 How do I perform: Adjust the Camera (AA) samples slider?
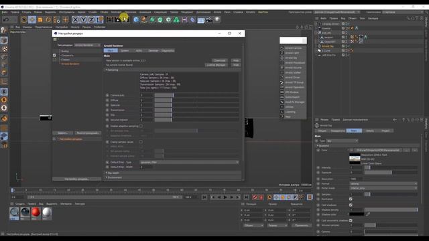tap(196, 95)
